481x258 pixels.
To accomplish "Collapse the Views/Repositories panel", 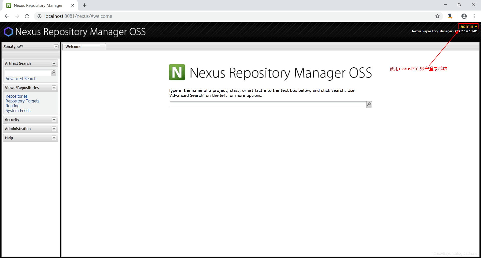I will point(54,88).
